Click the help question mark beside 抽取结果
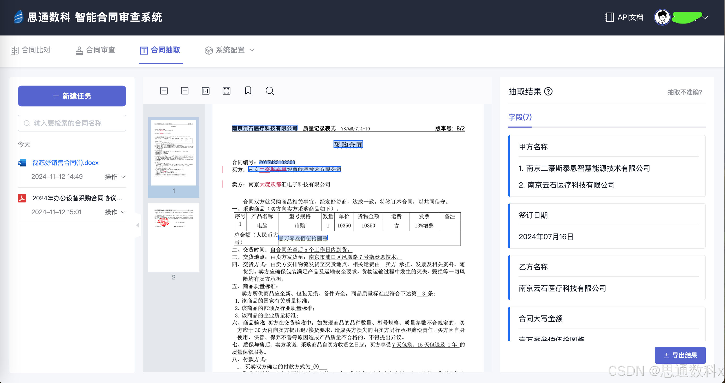 click(548, 92)
